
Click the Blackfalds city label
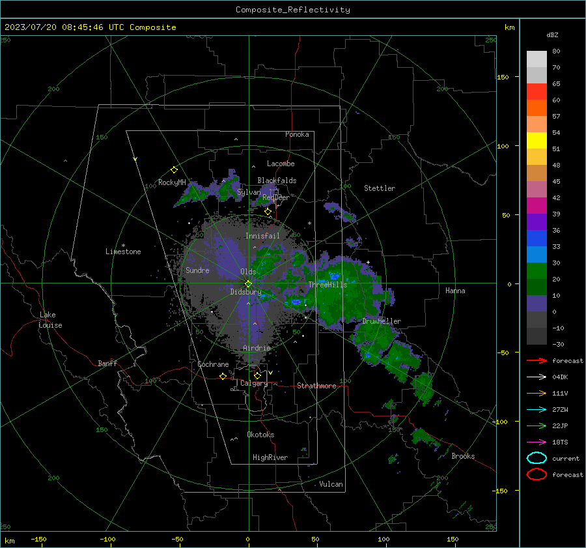point(277,180)
